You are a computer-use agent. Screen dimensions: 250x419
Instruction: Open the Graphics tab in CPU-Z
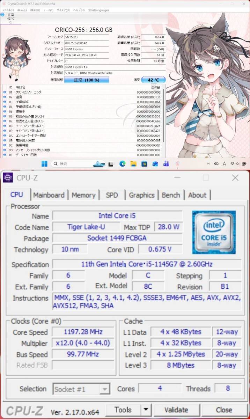click(x=142, y=195)
